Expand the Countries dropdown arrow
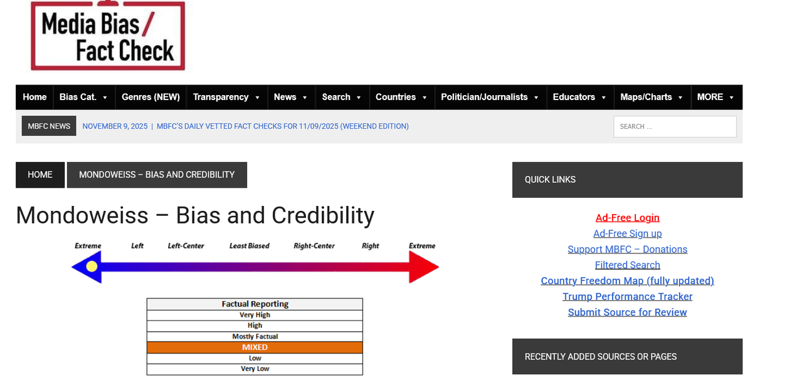This screenshot has height=388, width=802. [x=425, y=98]
